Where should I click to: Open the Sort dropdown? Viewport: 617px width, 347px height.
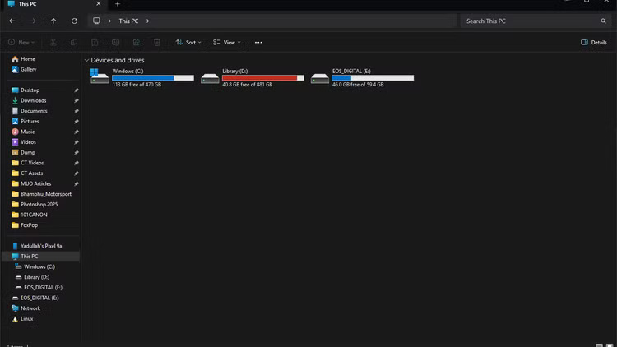pyautogui.click(x=188, y=43)
